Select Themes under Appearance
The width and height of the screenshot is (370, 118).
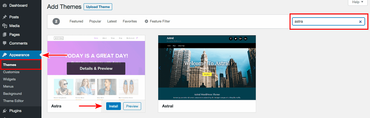pos(10,65)
